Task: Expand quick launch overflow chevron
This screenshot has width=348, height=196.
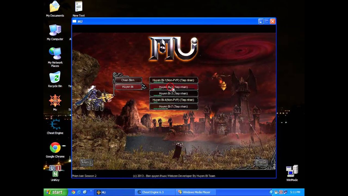Action: pos(91,191)
